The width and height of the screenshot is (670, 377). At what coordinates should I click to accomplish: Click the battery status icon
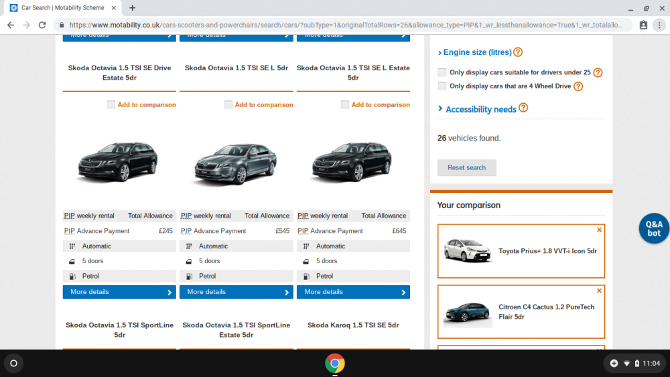(x=636, y=364)
